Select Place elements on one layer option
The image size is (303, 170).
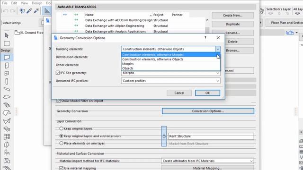click(61, 143)
